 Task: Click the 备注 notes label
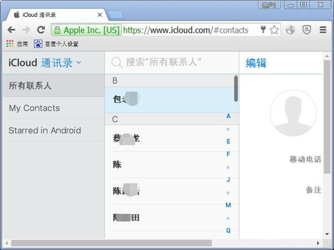coord(314,190)
